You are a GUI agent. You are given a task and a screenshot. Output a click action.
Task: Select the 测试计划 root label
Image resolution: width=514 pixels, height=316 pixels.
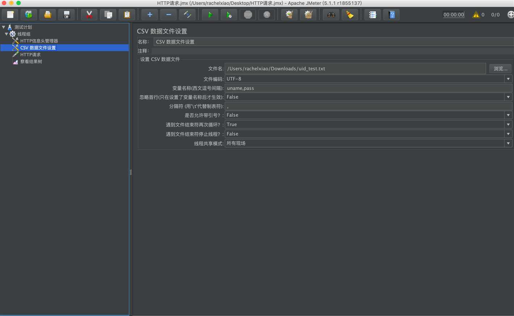click(23, 27)
